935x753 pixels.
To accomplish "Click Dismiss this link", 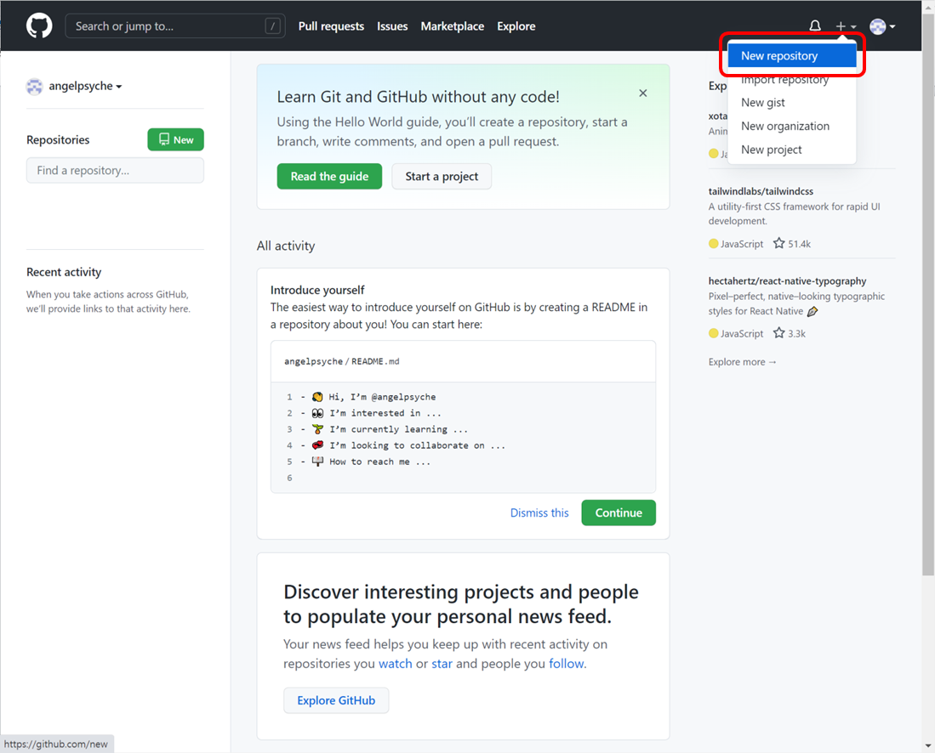I will coord(539,513).
